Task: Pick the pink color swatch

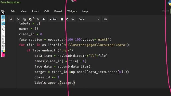Action: (3, 55)
